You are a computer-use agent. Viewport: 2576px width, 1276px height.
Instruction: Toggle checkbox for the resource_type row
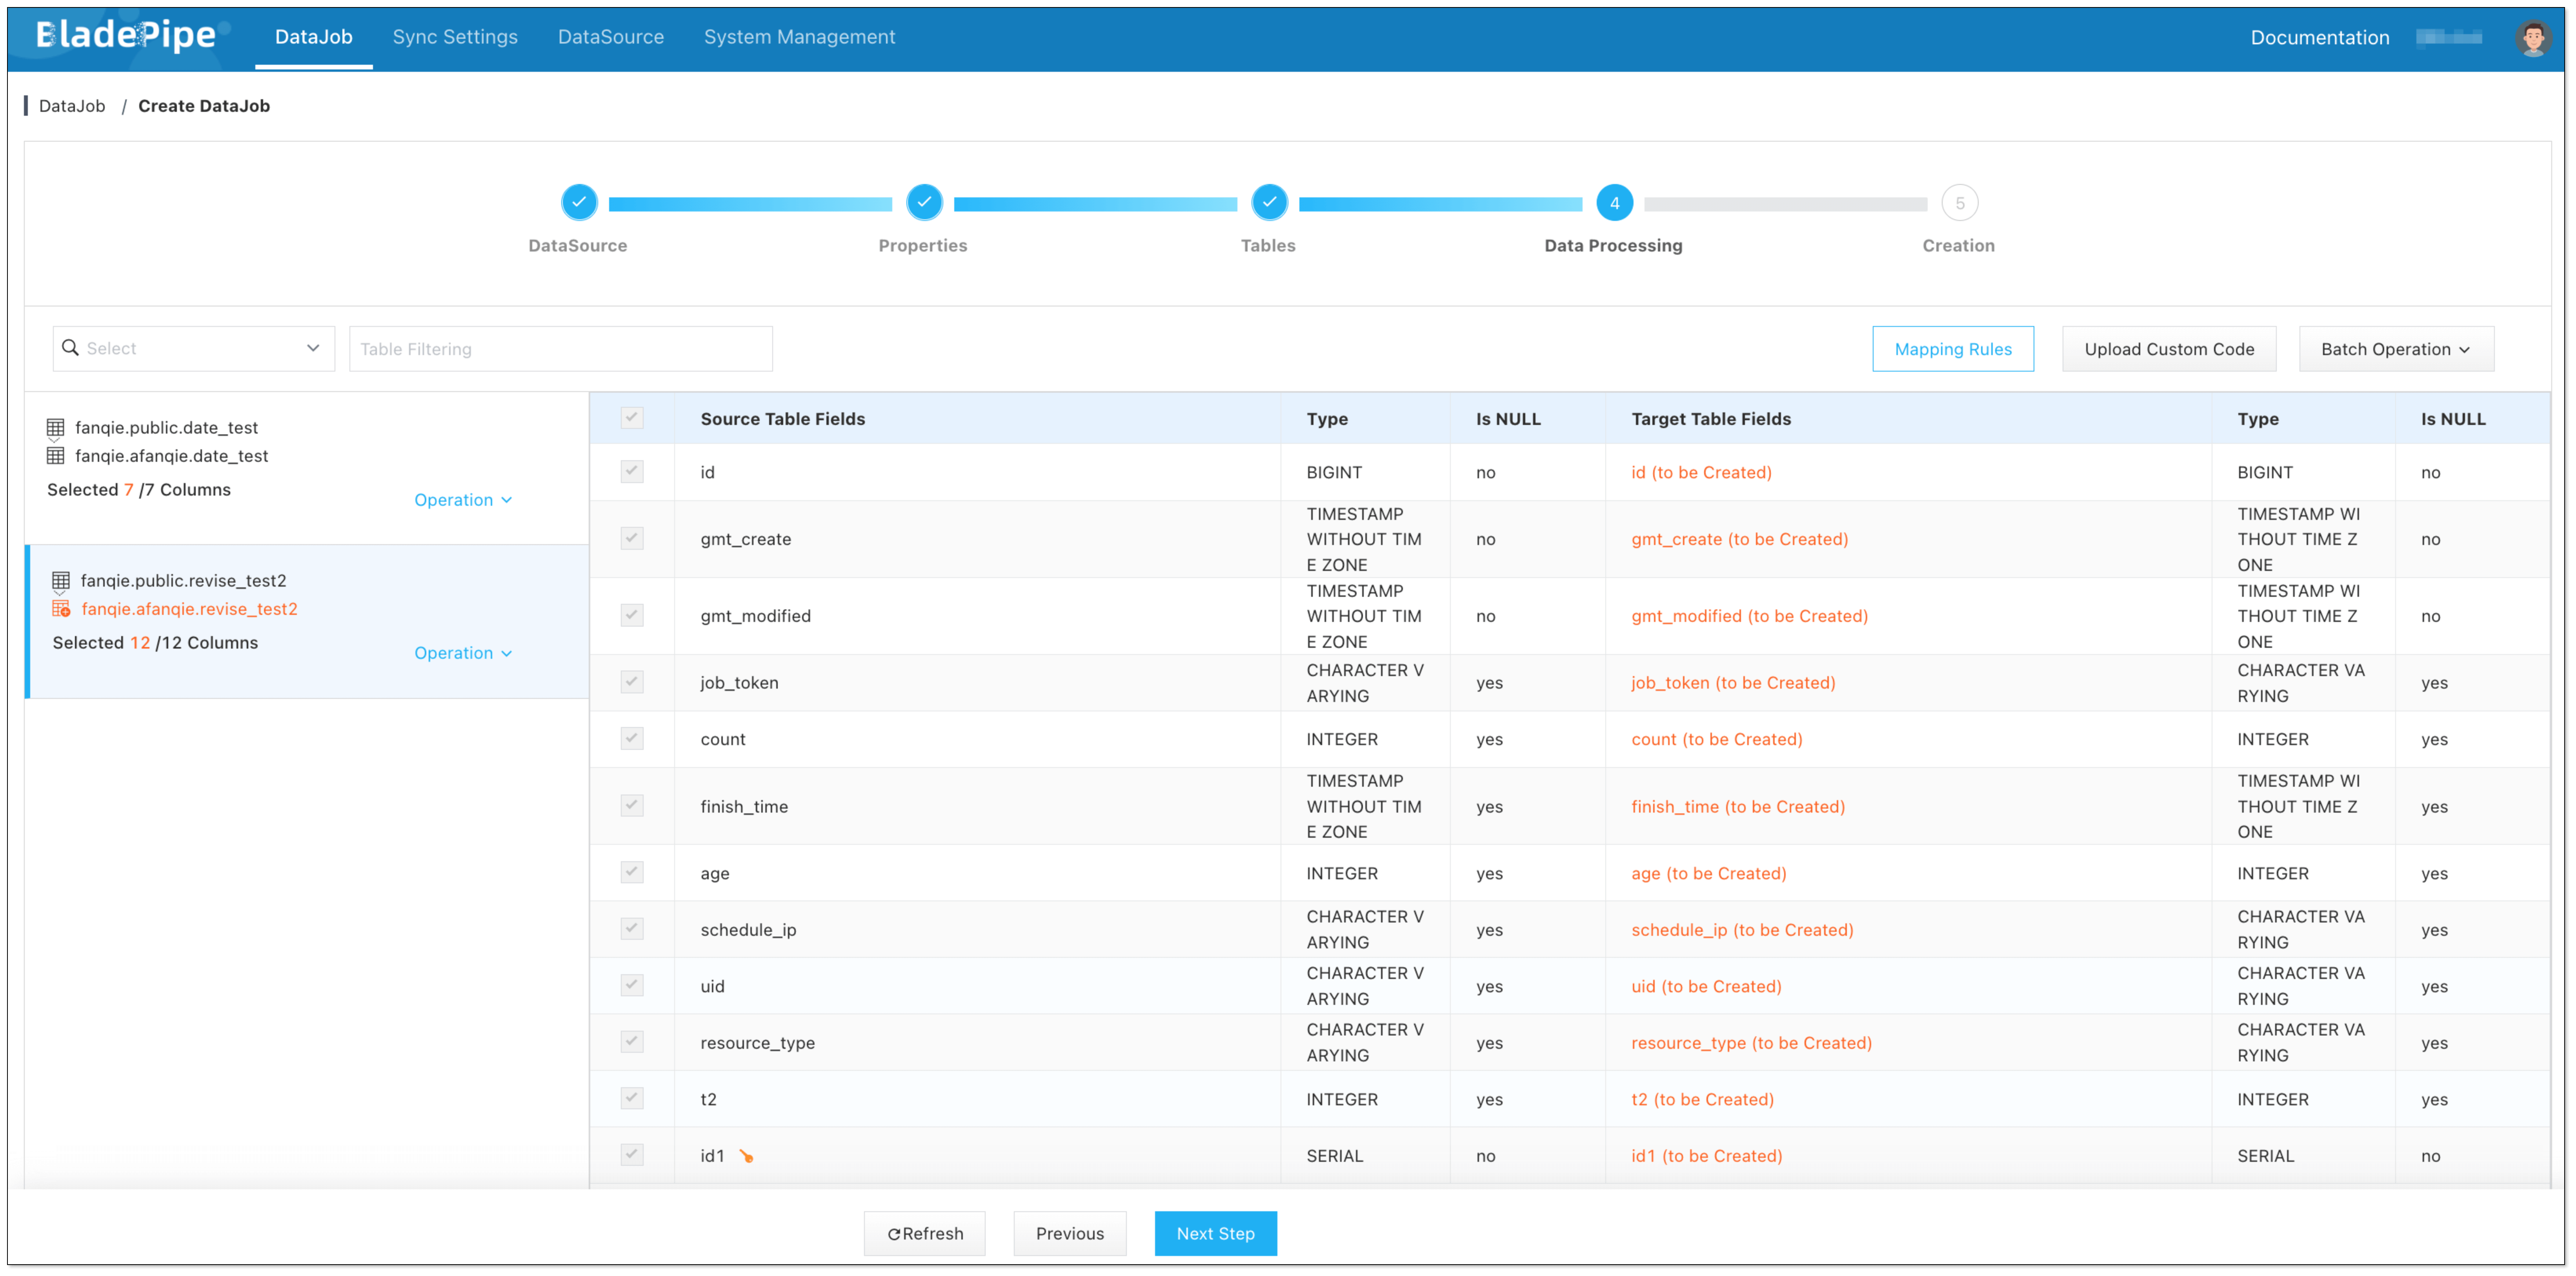pos(632,1042)
